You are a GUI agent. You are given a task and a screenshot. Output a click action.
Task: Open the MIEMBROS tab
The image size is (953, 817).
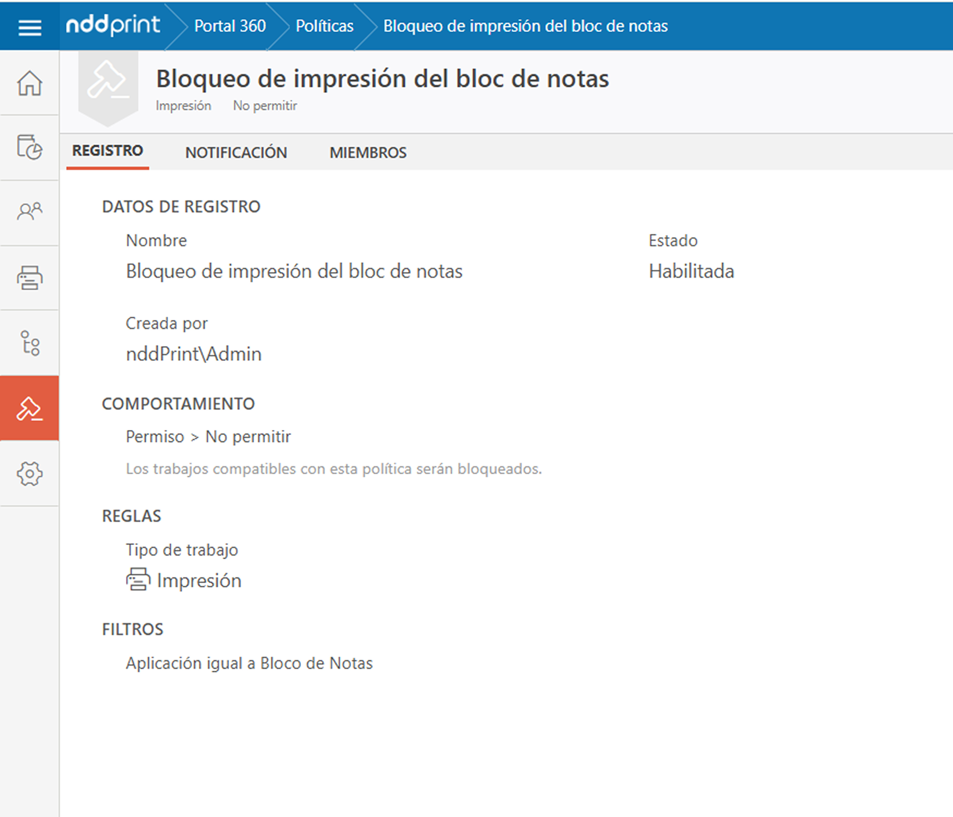pos(368,152)
